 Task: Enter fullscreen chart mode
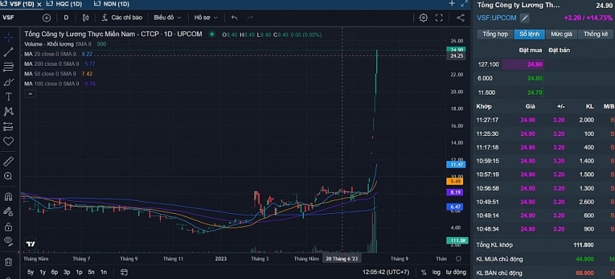439,17
